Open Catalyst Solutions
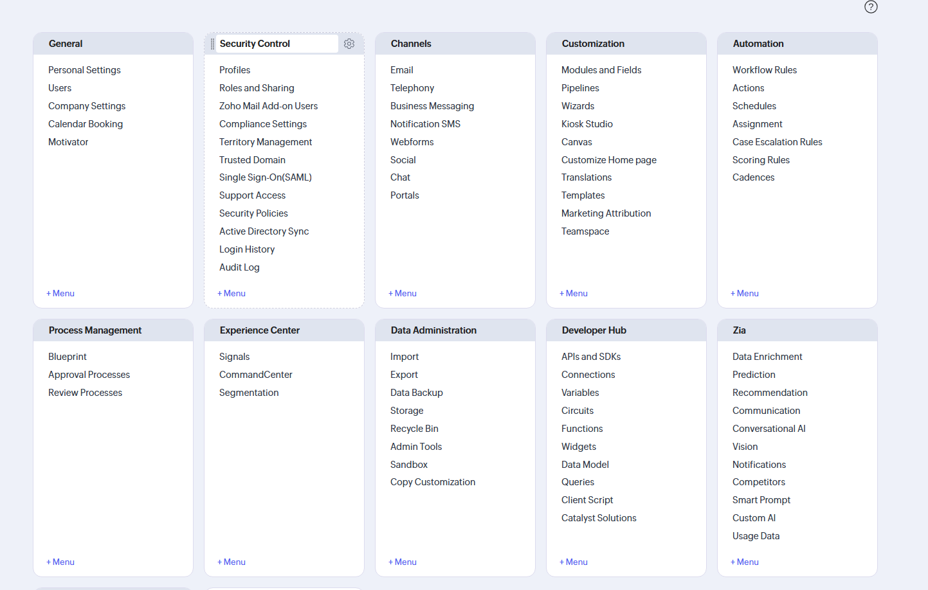The height and width of the screenshot is (590, 928). (x=599, y=518)
